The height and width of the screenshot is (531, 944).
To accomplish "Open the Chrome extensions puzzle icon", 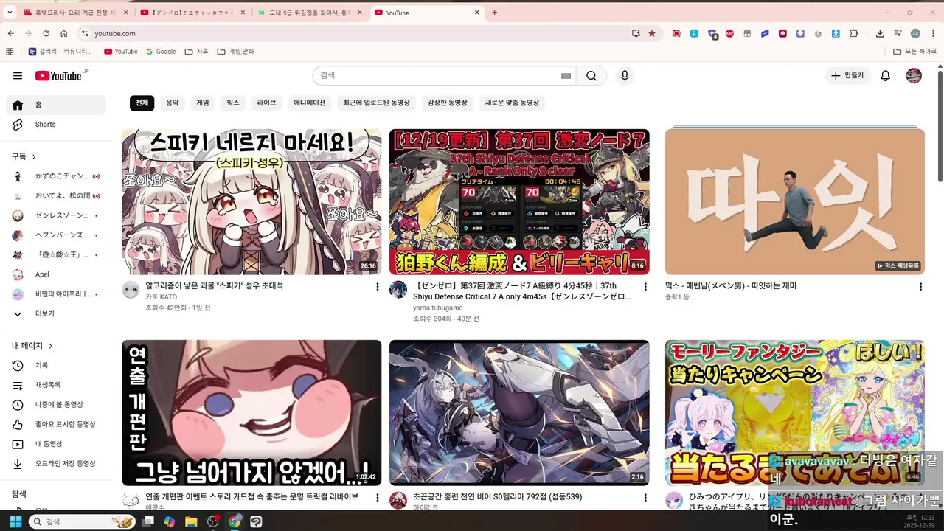I will pyautogui.click(x=853, y=33).
